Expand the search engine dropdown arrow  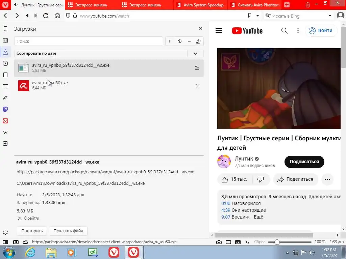click(x=330, y=16)
